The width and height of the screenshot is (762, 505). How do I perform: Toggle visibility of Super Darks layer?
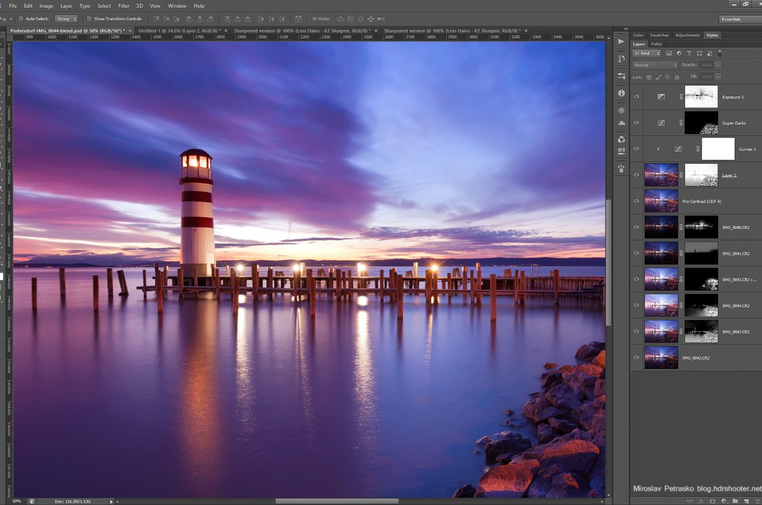click(x=636, y=123)
